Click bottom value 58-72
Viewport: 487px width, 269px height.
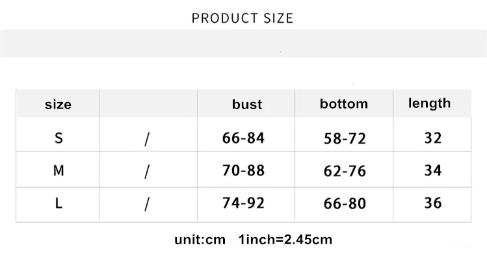pyautogui.click(x=345, y=138)
